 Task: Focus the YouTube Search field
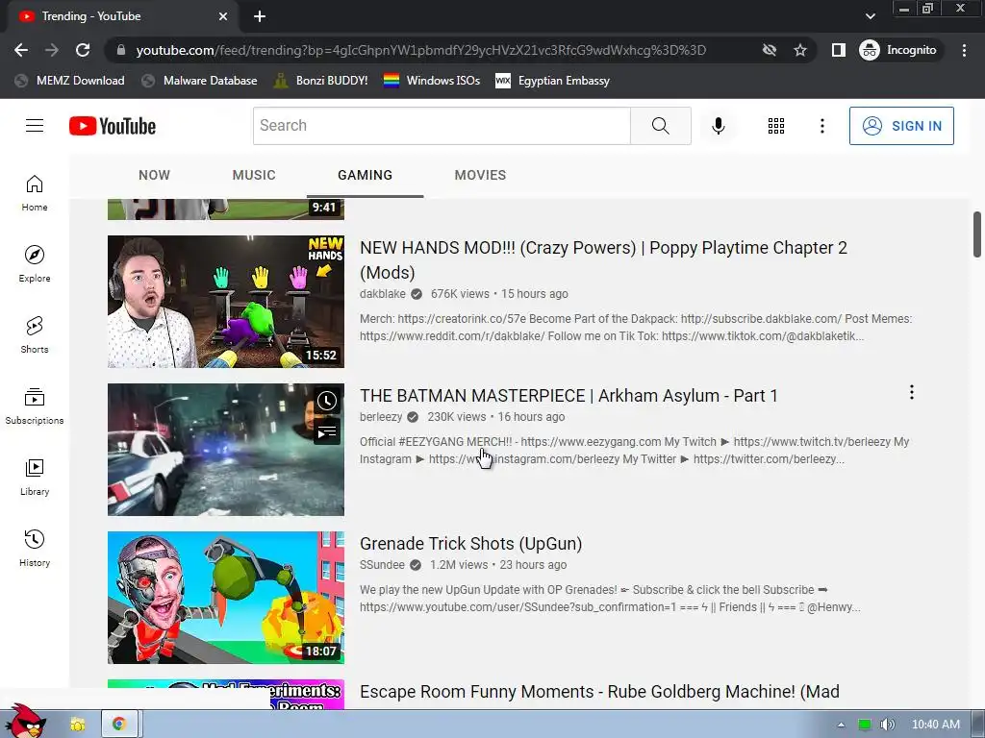pyautogui.click(x=442, y=126)
